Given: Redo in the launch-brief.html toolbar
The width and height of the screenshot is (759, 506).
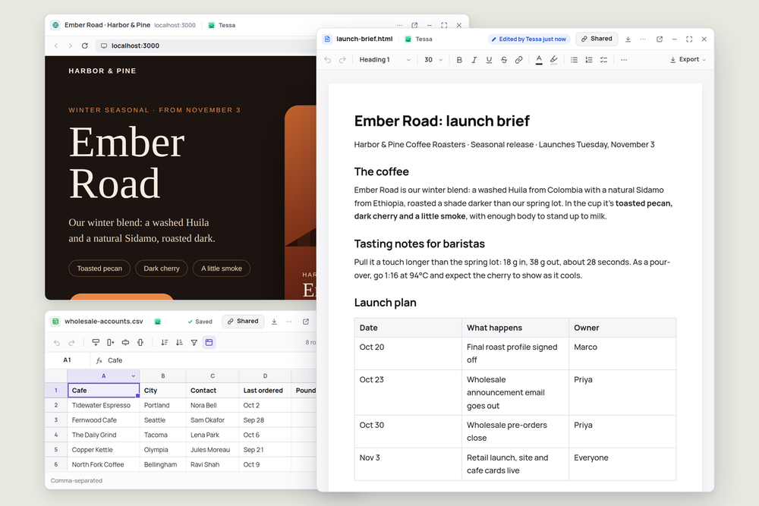Looking at the screenshot, I should [x=342, y=60].
